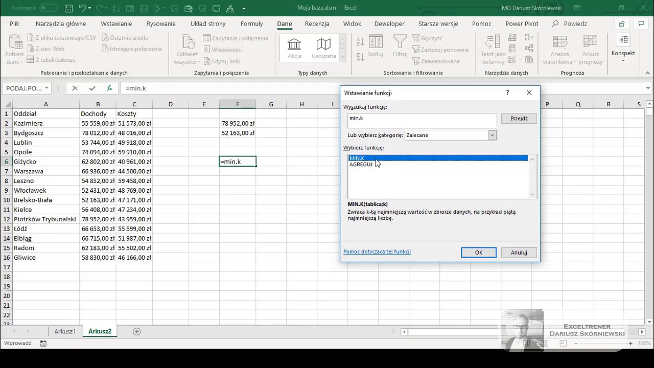Open Istniejące połączenia
Image resolution: width=654 pixels, height=368 pixels.
tap(131, 49)
